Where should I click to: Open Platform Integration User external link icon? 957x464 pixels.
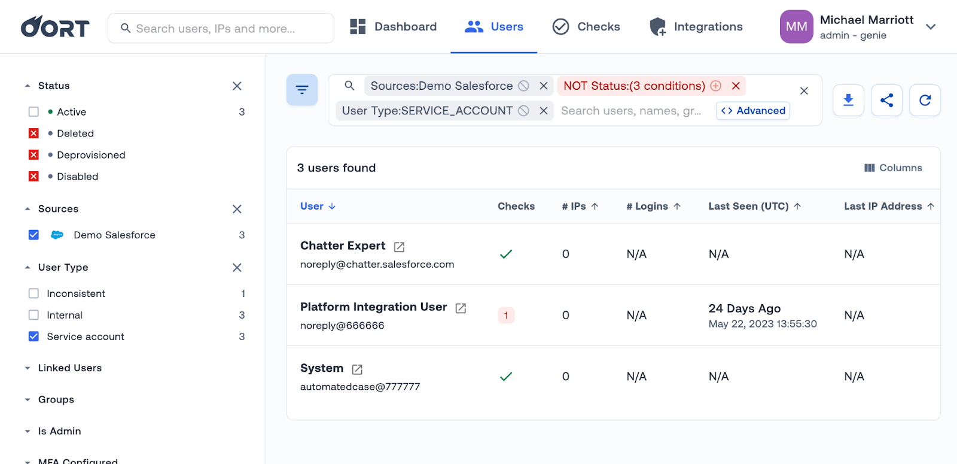click(x=461, y=308)
